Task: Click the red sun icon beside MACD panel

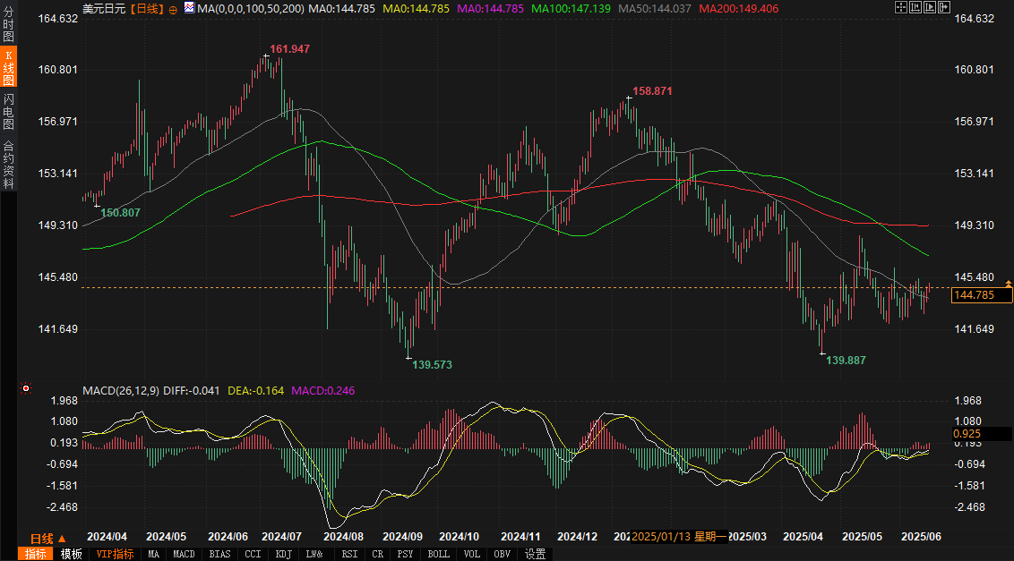Action: [26, 388]
